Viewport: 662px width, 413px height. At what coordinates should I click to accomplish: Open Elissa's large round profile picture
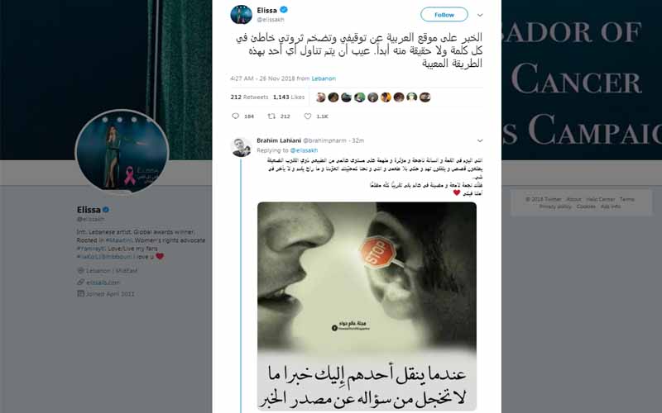(x=122, y=152)
